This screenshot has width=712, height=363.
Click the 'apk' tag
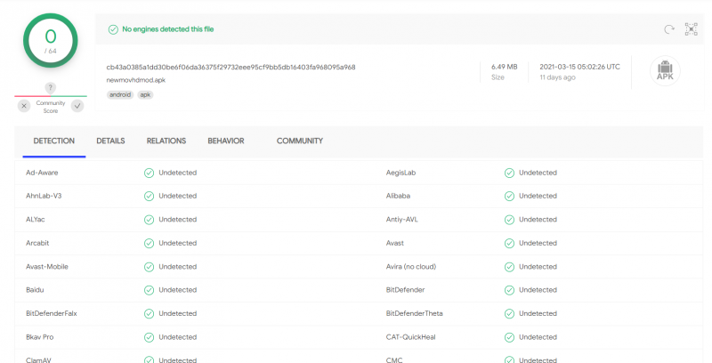(x=145, y=94)
